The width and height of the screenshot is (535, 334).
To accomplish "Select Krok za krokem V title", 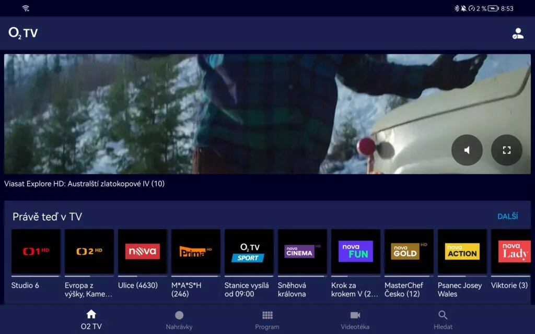I will (x=355, y=290).
